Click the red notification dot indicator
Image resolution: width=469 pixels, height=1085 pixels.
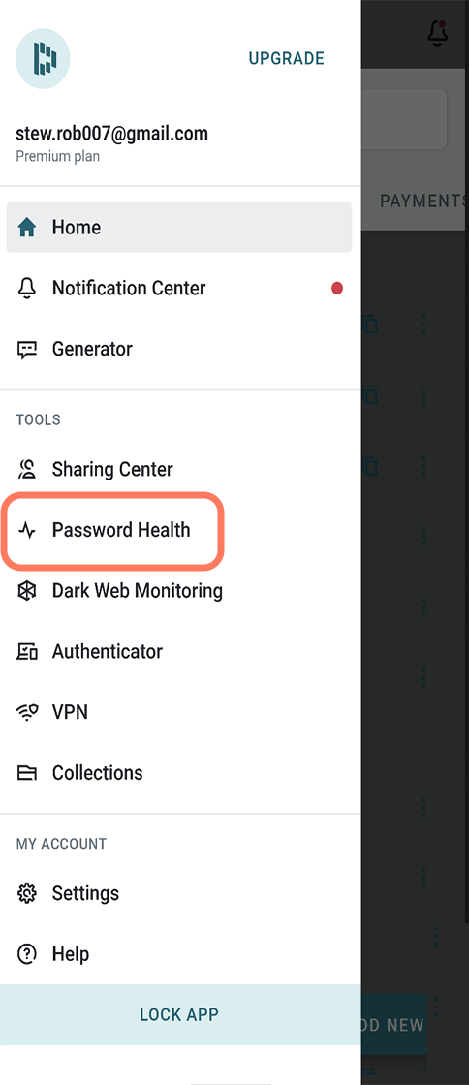(x=337, y=289)
